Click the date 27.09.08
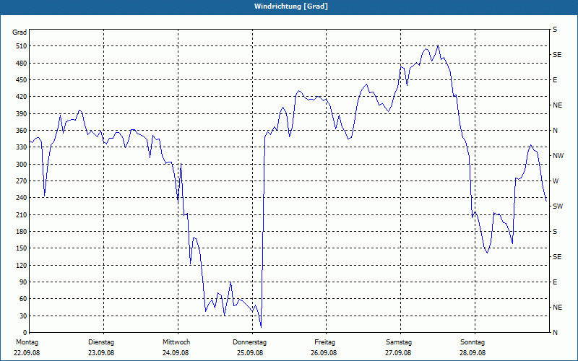 (398, 353)
